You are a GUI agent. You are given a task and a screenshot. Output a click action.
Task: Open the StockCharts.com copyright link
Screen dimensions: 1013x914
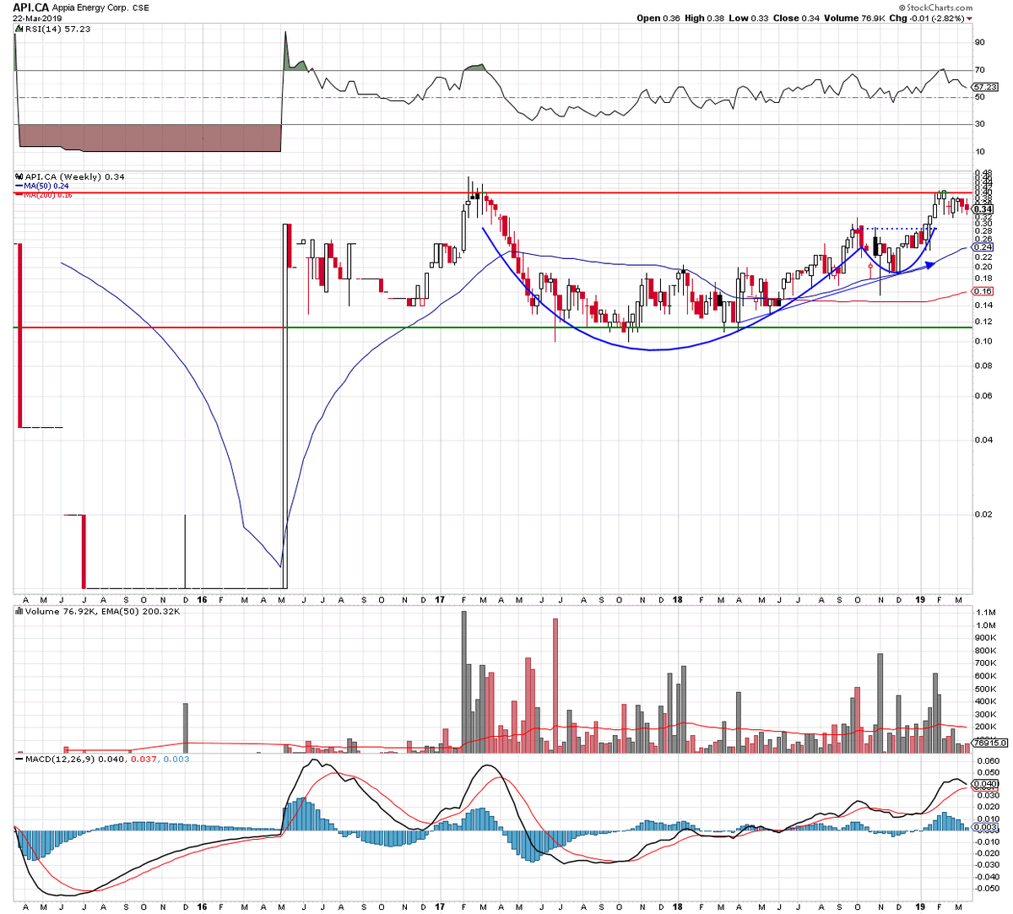936,6
